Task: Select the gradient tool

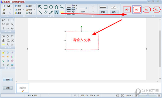Action: 3,36
